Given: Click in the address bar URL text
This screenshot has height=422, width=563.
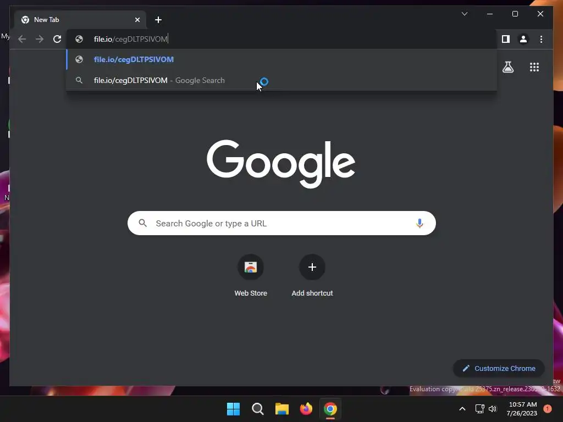Looking at the screenshot, I should [131, 39].
